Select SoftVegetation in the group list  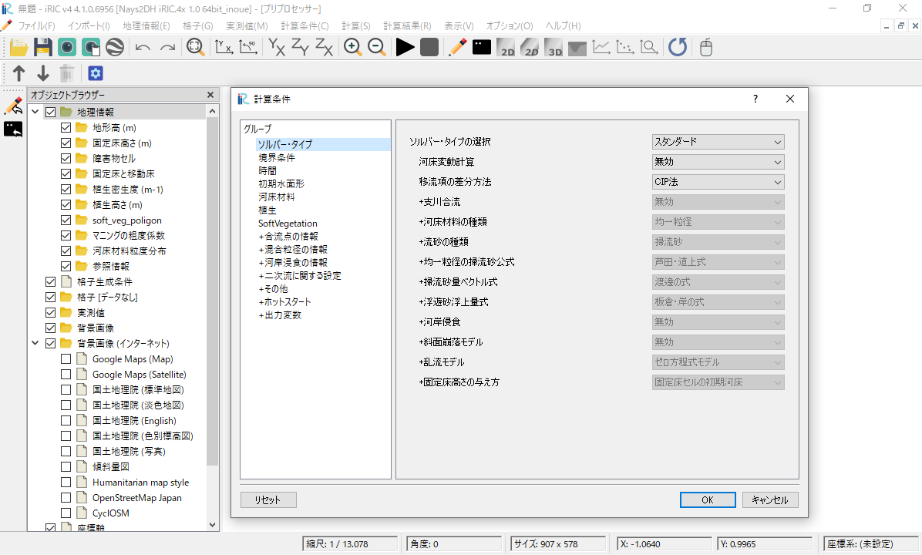click(x=288, y=224)
